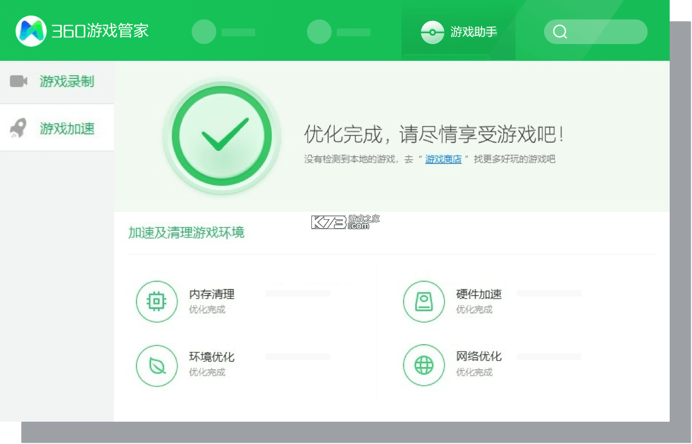The height and width of the screenshot is (444, 692).
Task: Click the 网络优化 progress bar
Action: (x=549, y=356)
